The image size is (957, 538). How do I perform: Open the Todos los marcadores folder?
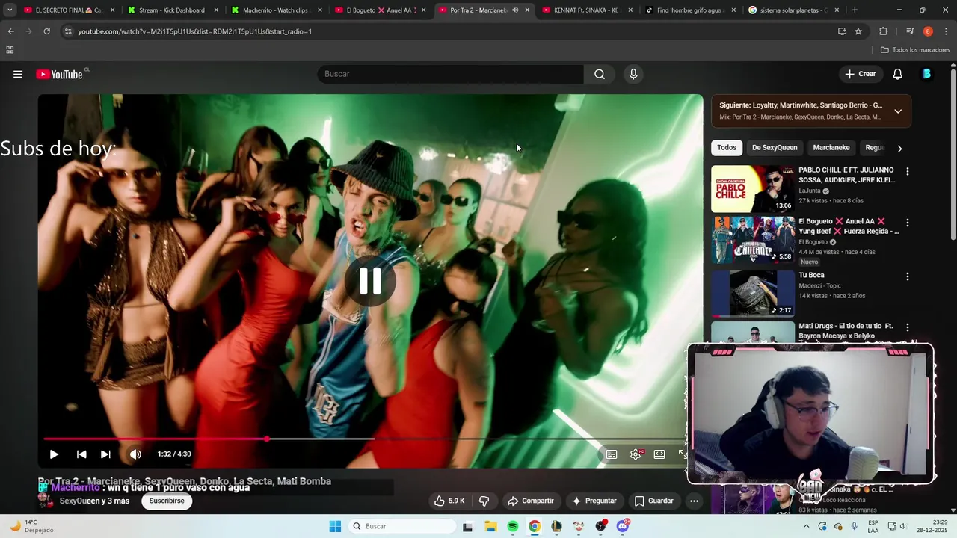coord(914,50)
